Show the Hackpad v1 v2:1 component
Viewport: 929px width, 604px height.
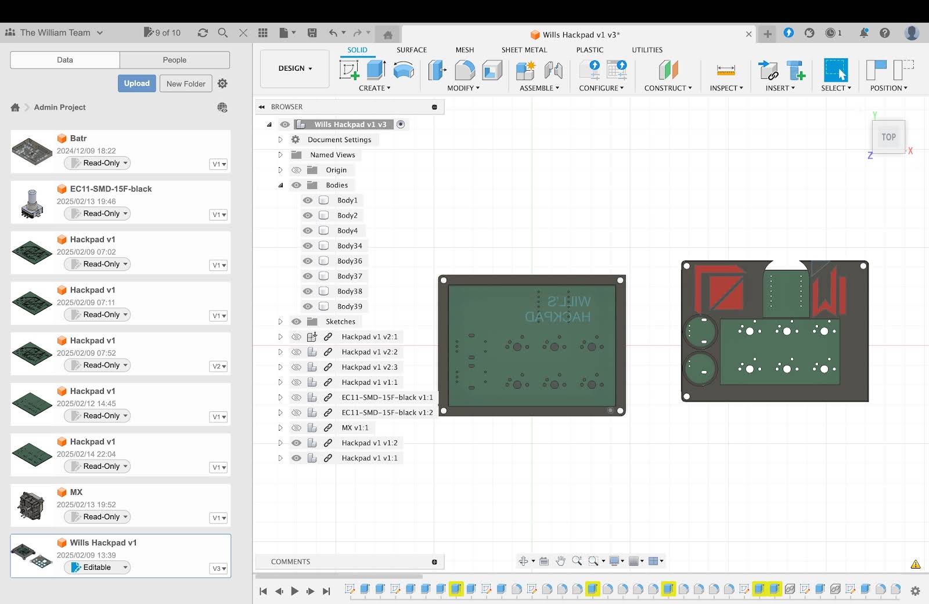(296, 337)
